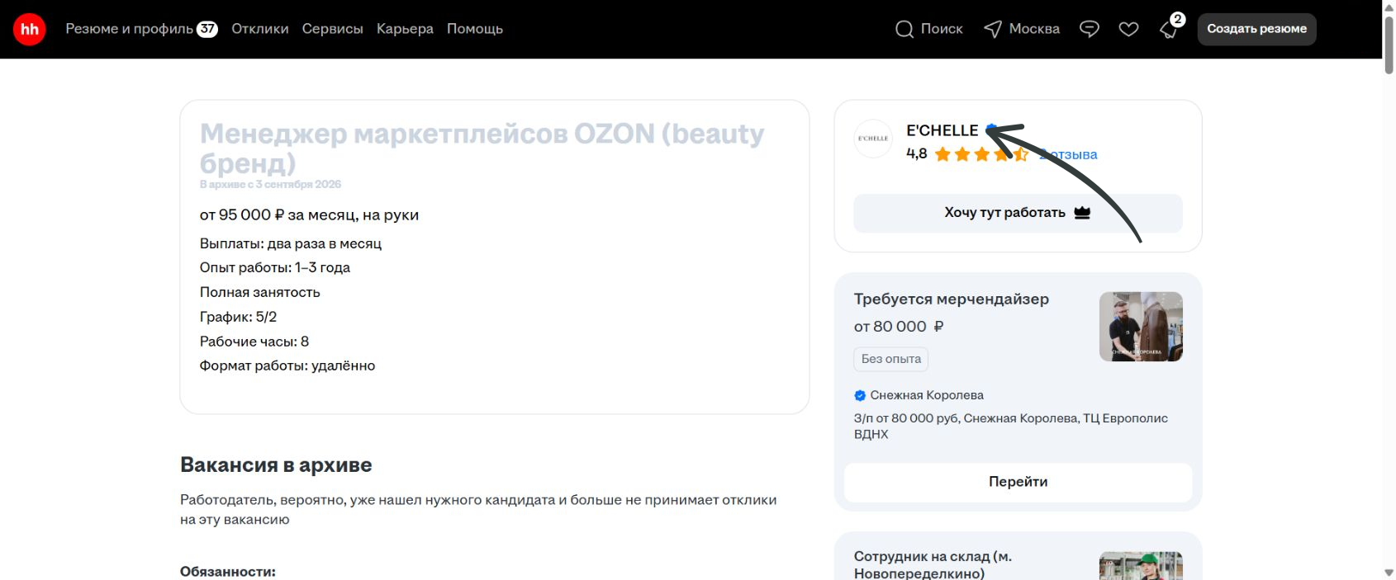Click Перейти button in merchandiser ad
Viewport: 1396px width, 580px height.
[1018, 482]
